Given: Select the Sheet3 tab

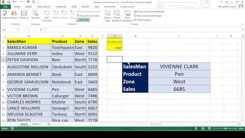Looking at the screenshot, I should click(24, 124).
